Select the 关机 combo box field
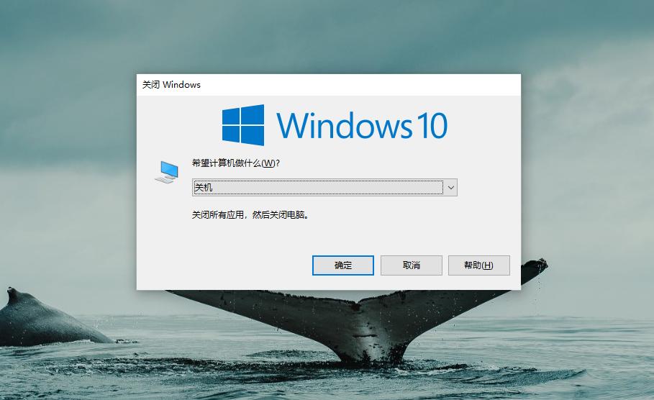The width and height of the screenshot is (654, 400). [324, 188]
